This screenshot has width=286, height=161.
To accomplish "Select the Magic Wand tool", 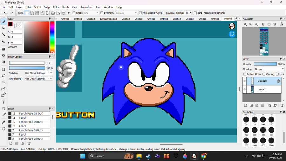I will [3, 82].
